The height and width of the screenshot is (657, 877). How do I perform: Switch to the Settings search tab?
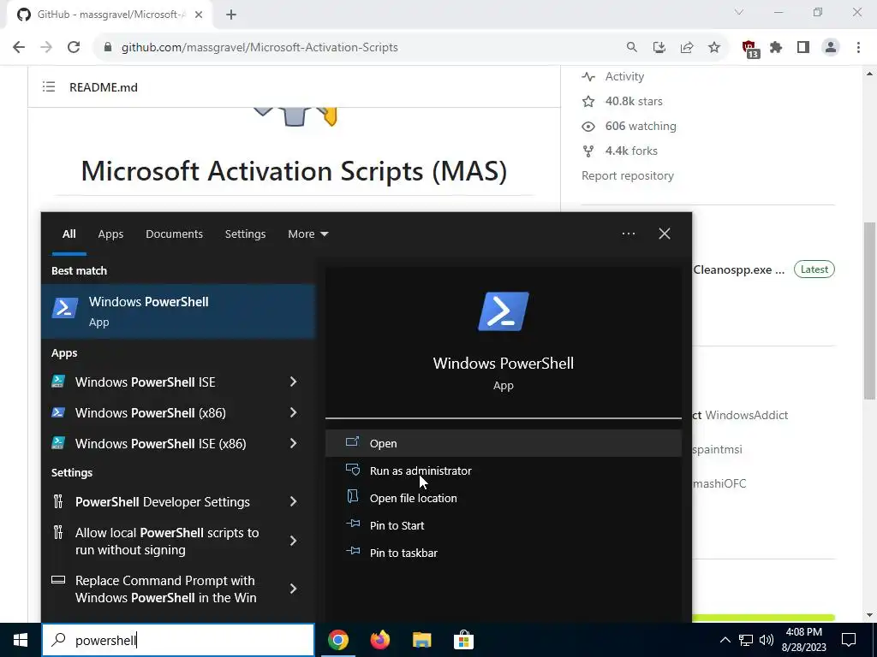245,234
